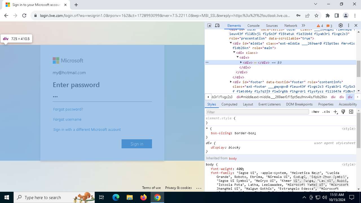Launch Microsoft Edge from the taskbar
361x203 pixels.
point(116,197)
